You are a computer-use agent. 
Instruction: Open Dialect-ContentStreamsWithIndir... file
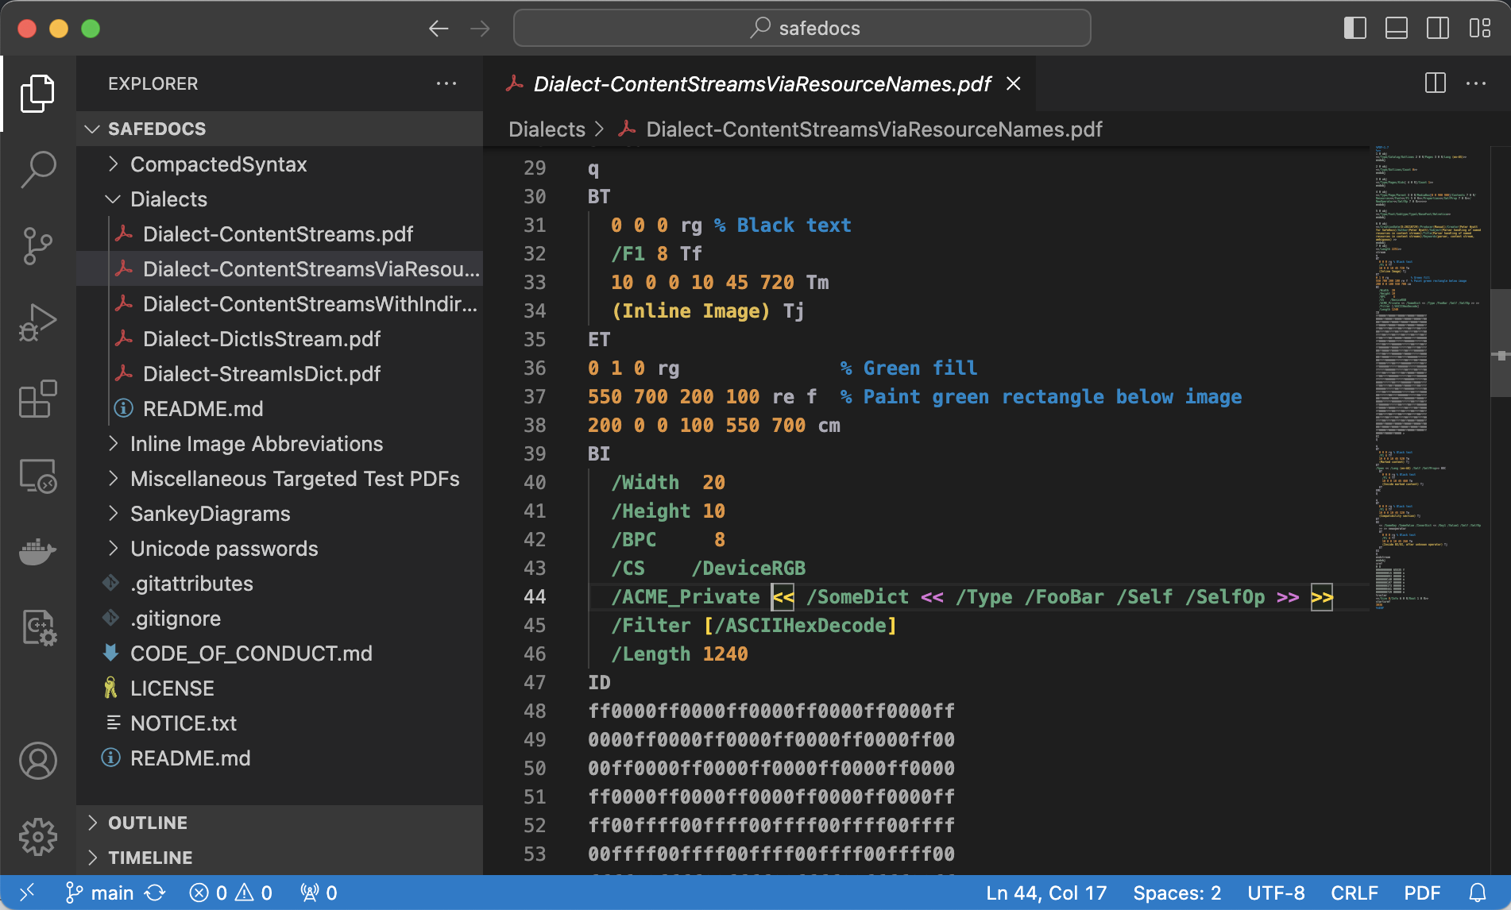[280, 304]
